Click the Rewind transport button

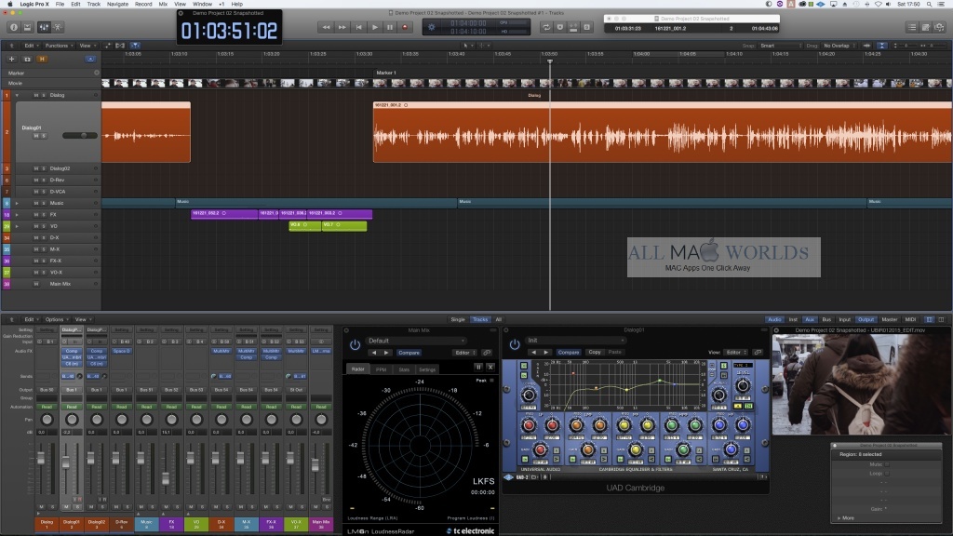point(326,27)
